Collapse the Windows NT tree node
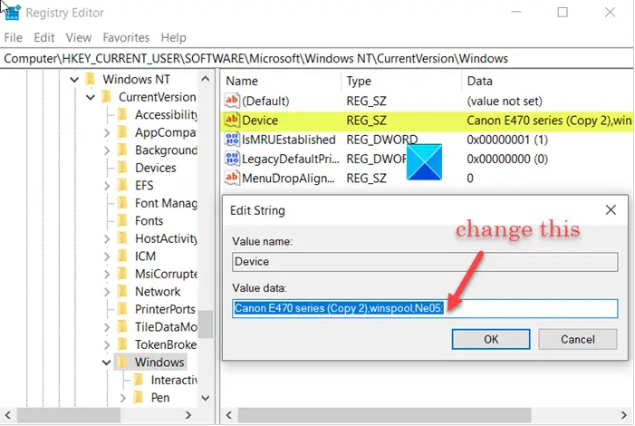The image size is (635, 426). click(74, 80)
